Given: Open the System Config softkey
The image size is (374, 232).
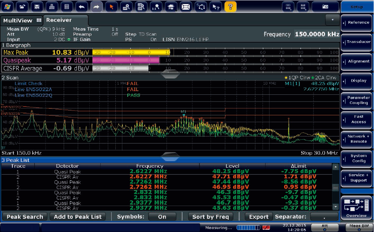Looking at the screenshot, I should 356,158.
